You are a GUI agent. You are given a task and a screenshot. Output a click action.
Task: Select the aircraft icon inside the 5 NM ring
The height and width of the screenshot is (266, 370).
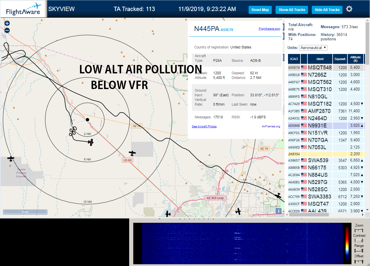click(91, 142)
